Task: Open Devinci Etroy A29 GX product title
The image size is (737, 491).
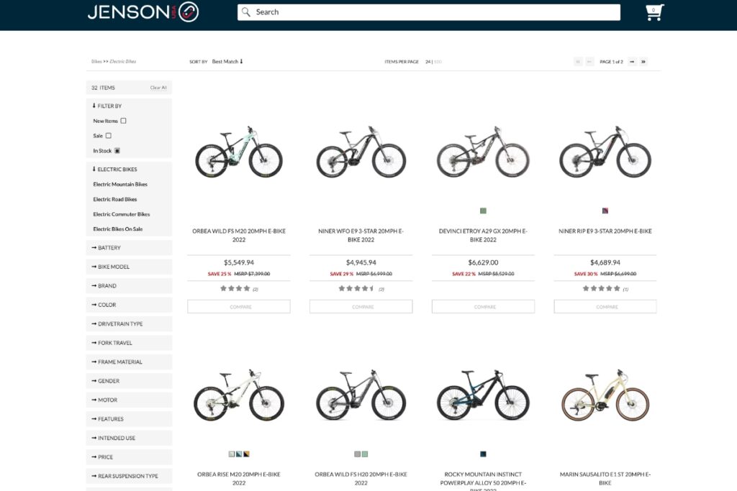Action: pyautogui.click(x=483, y=235)
